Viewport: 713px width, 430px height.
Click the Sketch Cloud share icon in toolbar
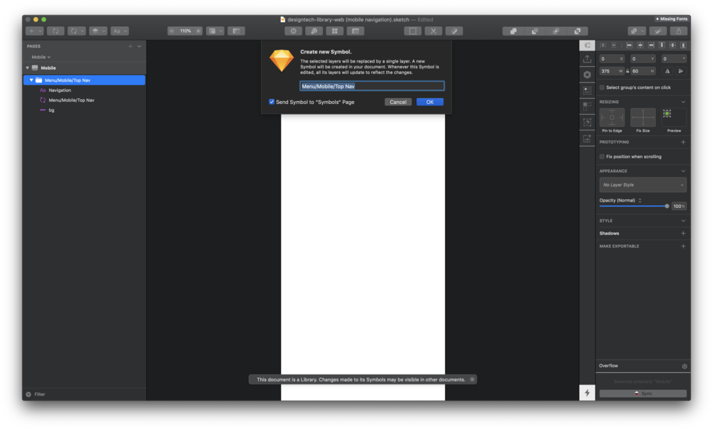click(x=678, y=31)
